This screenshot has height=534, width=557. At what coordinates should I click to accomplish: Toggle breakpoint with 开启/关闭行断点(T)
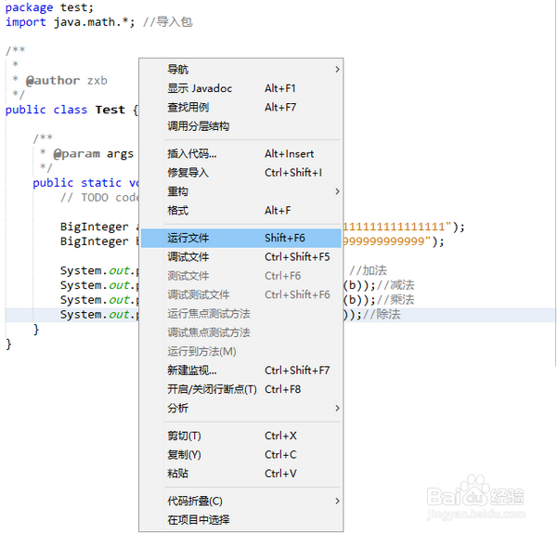pos(241,389)
